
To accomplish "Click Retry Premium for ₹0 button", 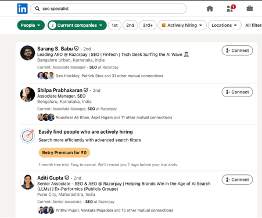I will pyautogui.click(x=64, y=152).
